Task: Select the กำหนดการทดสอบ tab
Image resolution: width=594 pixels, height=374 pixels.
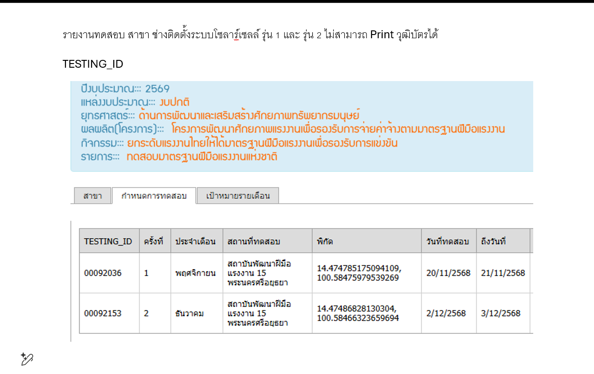Action: 154,196
